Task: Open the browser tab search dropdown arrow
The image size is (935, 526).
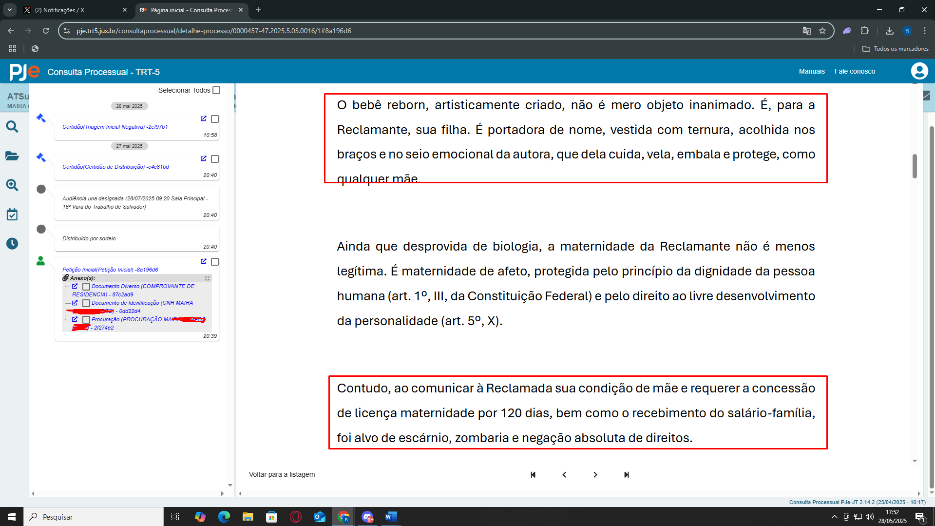Action: (x=10, y=10)
